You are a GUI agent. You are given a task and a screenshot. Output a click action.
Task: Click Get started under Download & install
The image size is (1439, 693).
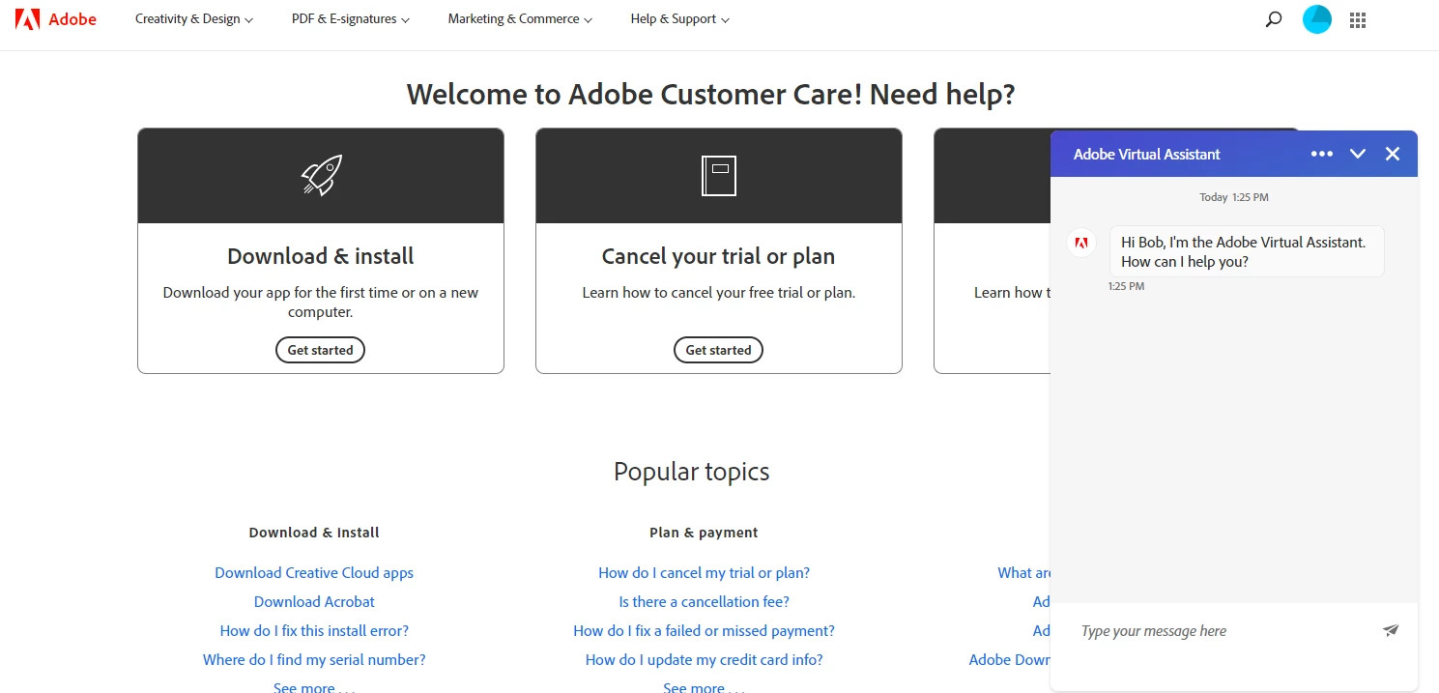[320, 350]
